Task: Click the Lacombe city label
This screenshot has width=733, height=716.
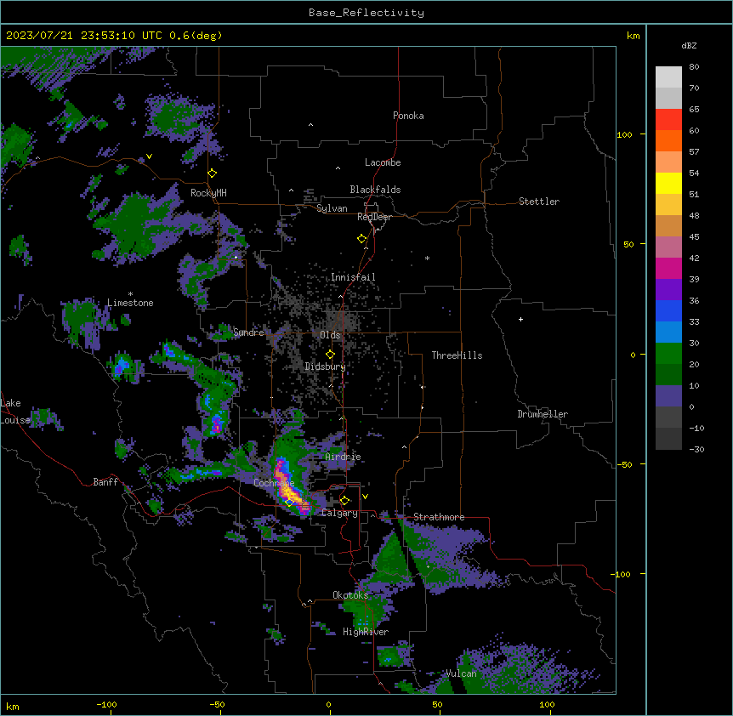Action: tap(383, 162)
